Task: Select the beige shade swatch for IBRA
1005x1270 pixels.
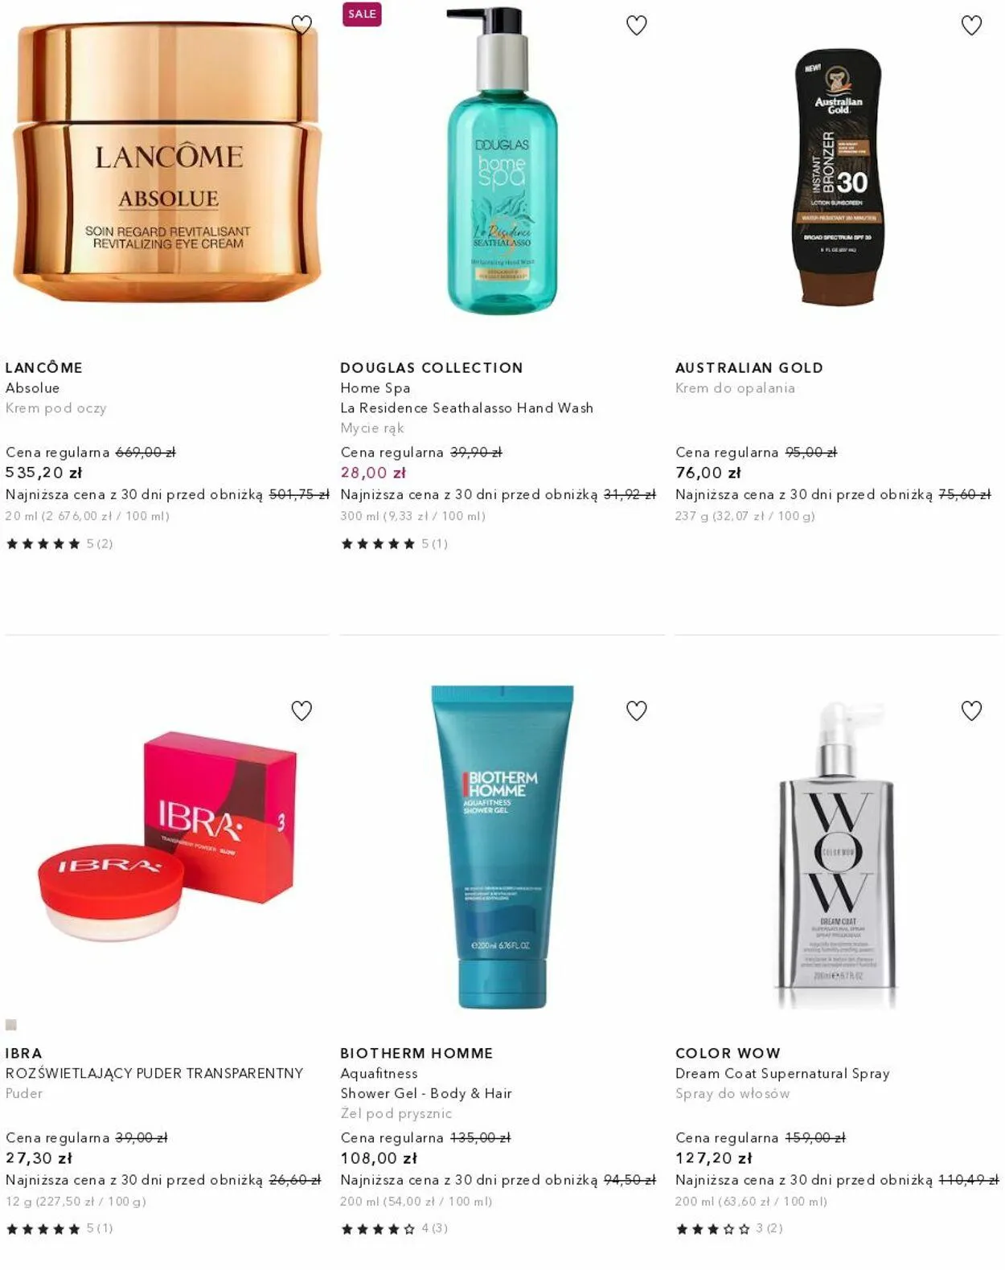Action: (x=11, y=1025)
